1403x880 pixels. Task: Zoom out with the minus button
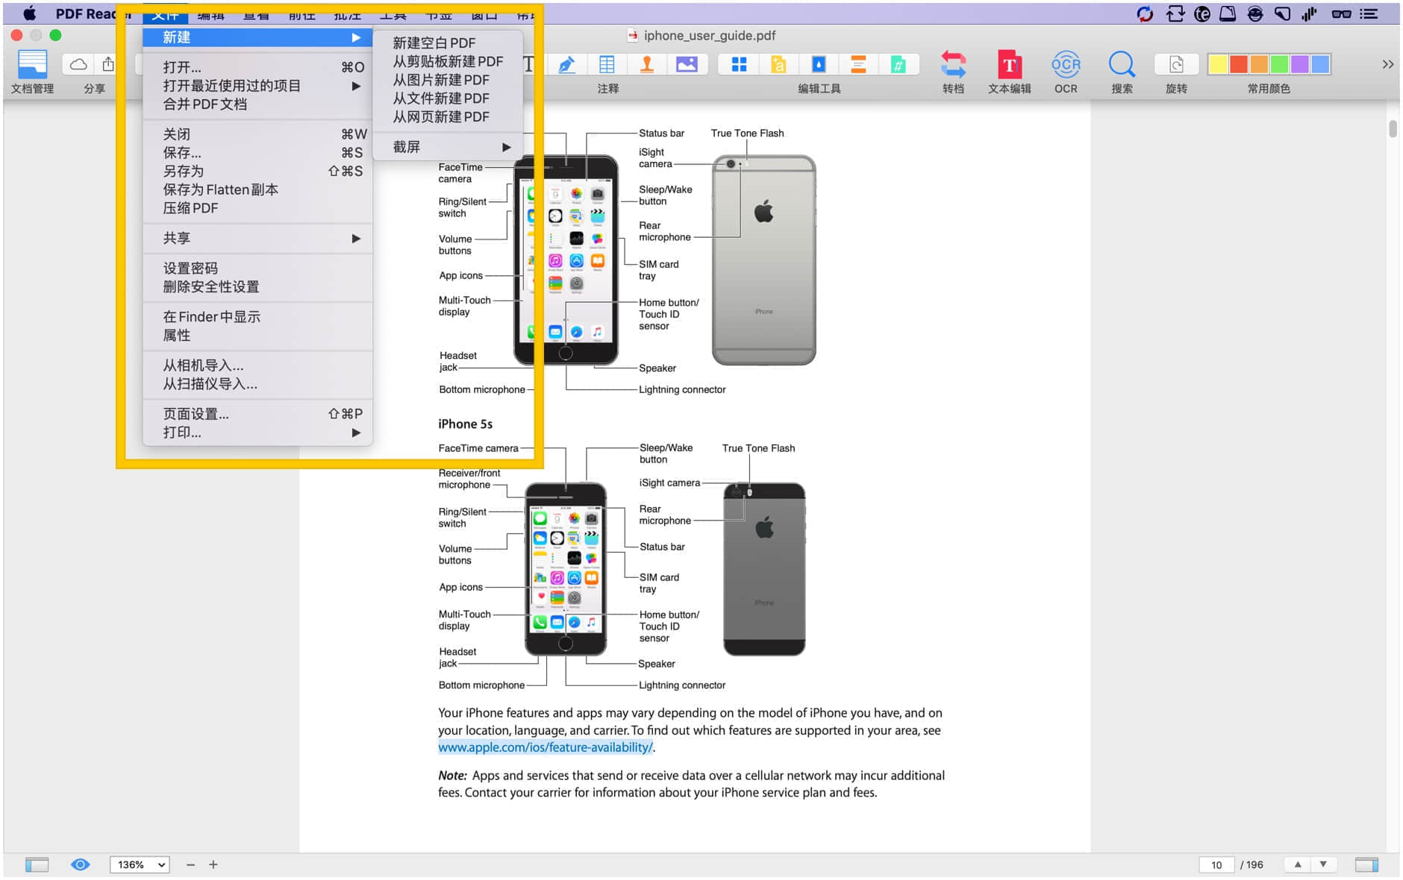tap(190, 864)
